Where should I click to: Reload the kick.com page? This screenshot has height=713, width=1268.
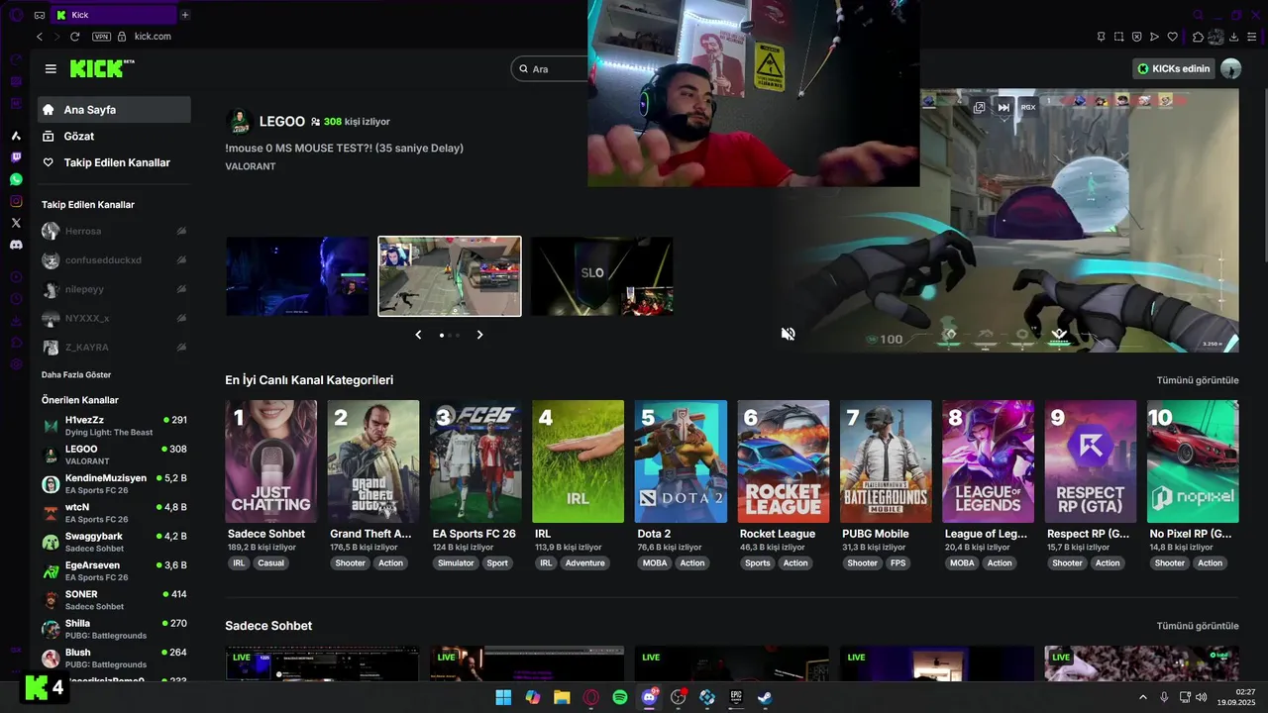(74, 37)
